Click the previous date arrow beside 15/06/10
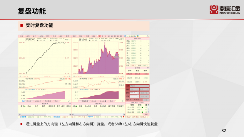 click(x=127, y=36)
